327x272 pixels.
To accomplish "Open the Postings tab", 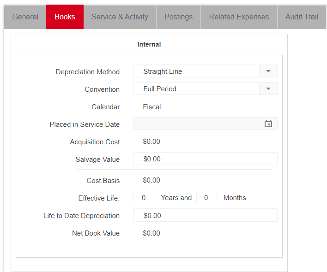I will [x=179, y=17].
